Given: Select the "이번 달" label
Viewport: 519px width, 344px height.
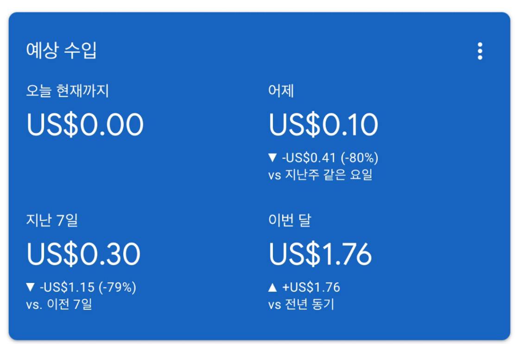Looking at the screenshot, I should 290,220.
